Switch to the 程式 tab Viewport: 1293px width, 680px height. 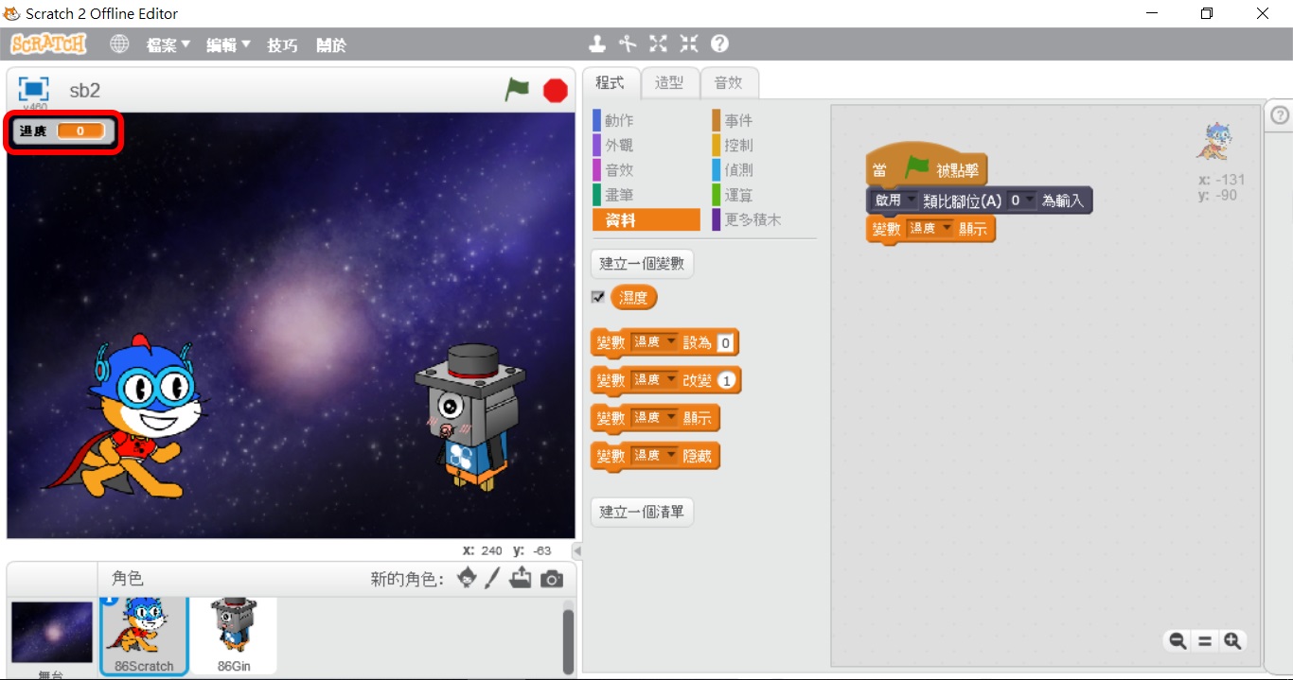pos(611,82)
